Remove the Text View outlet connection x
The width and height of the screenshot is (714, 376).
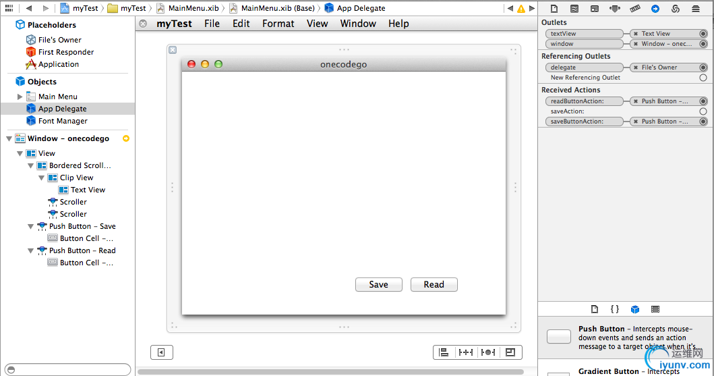coord(636,34)
